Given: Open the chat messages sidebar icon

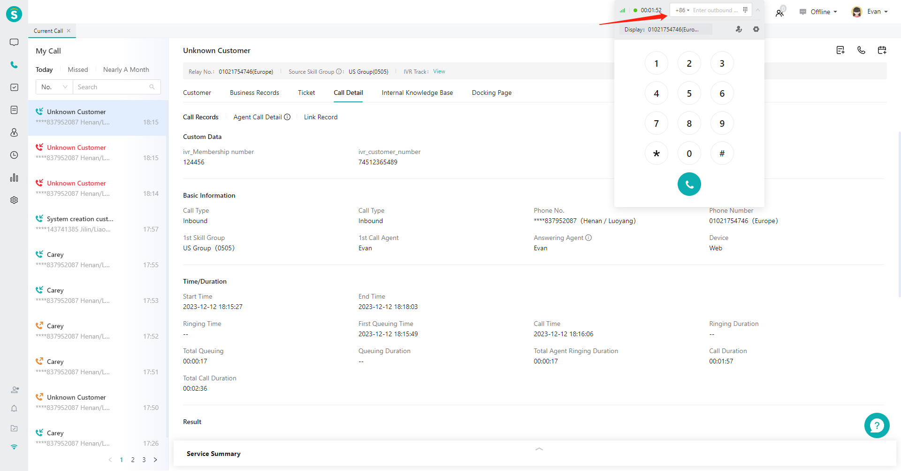Looking at the screenshot, I should [x=14, y=42].
